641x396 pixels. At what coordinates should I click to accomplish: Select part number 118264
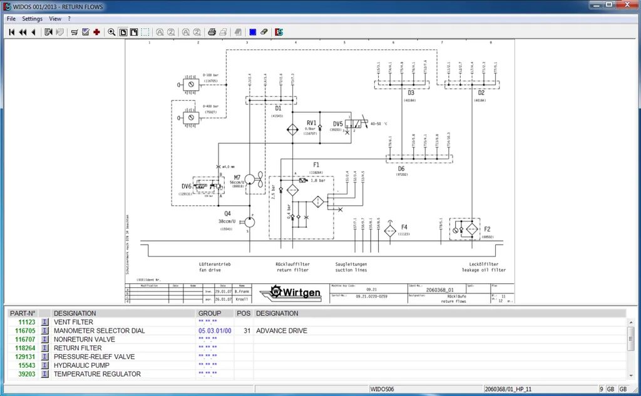click(x=25, y=348)
